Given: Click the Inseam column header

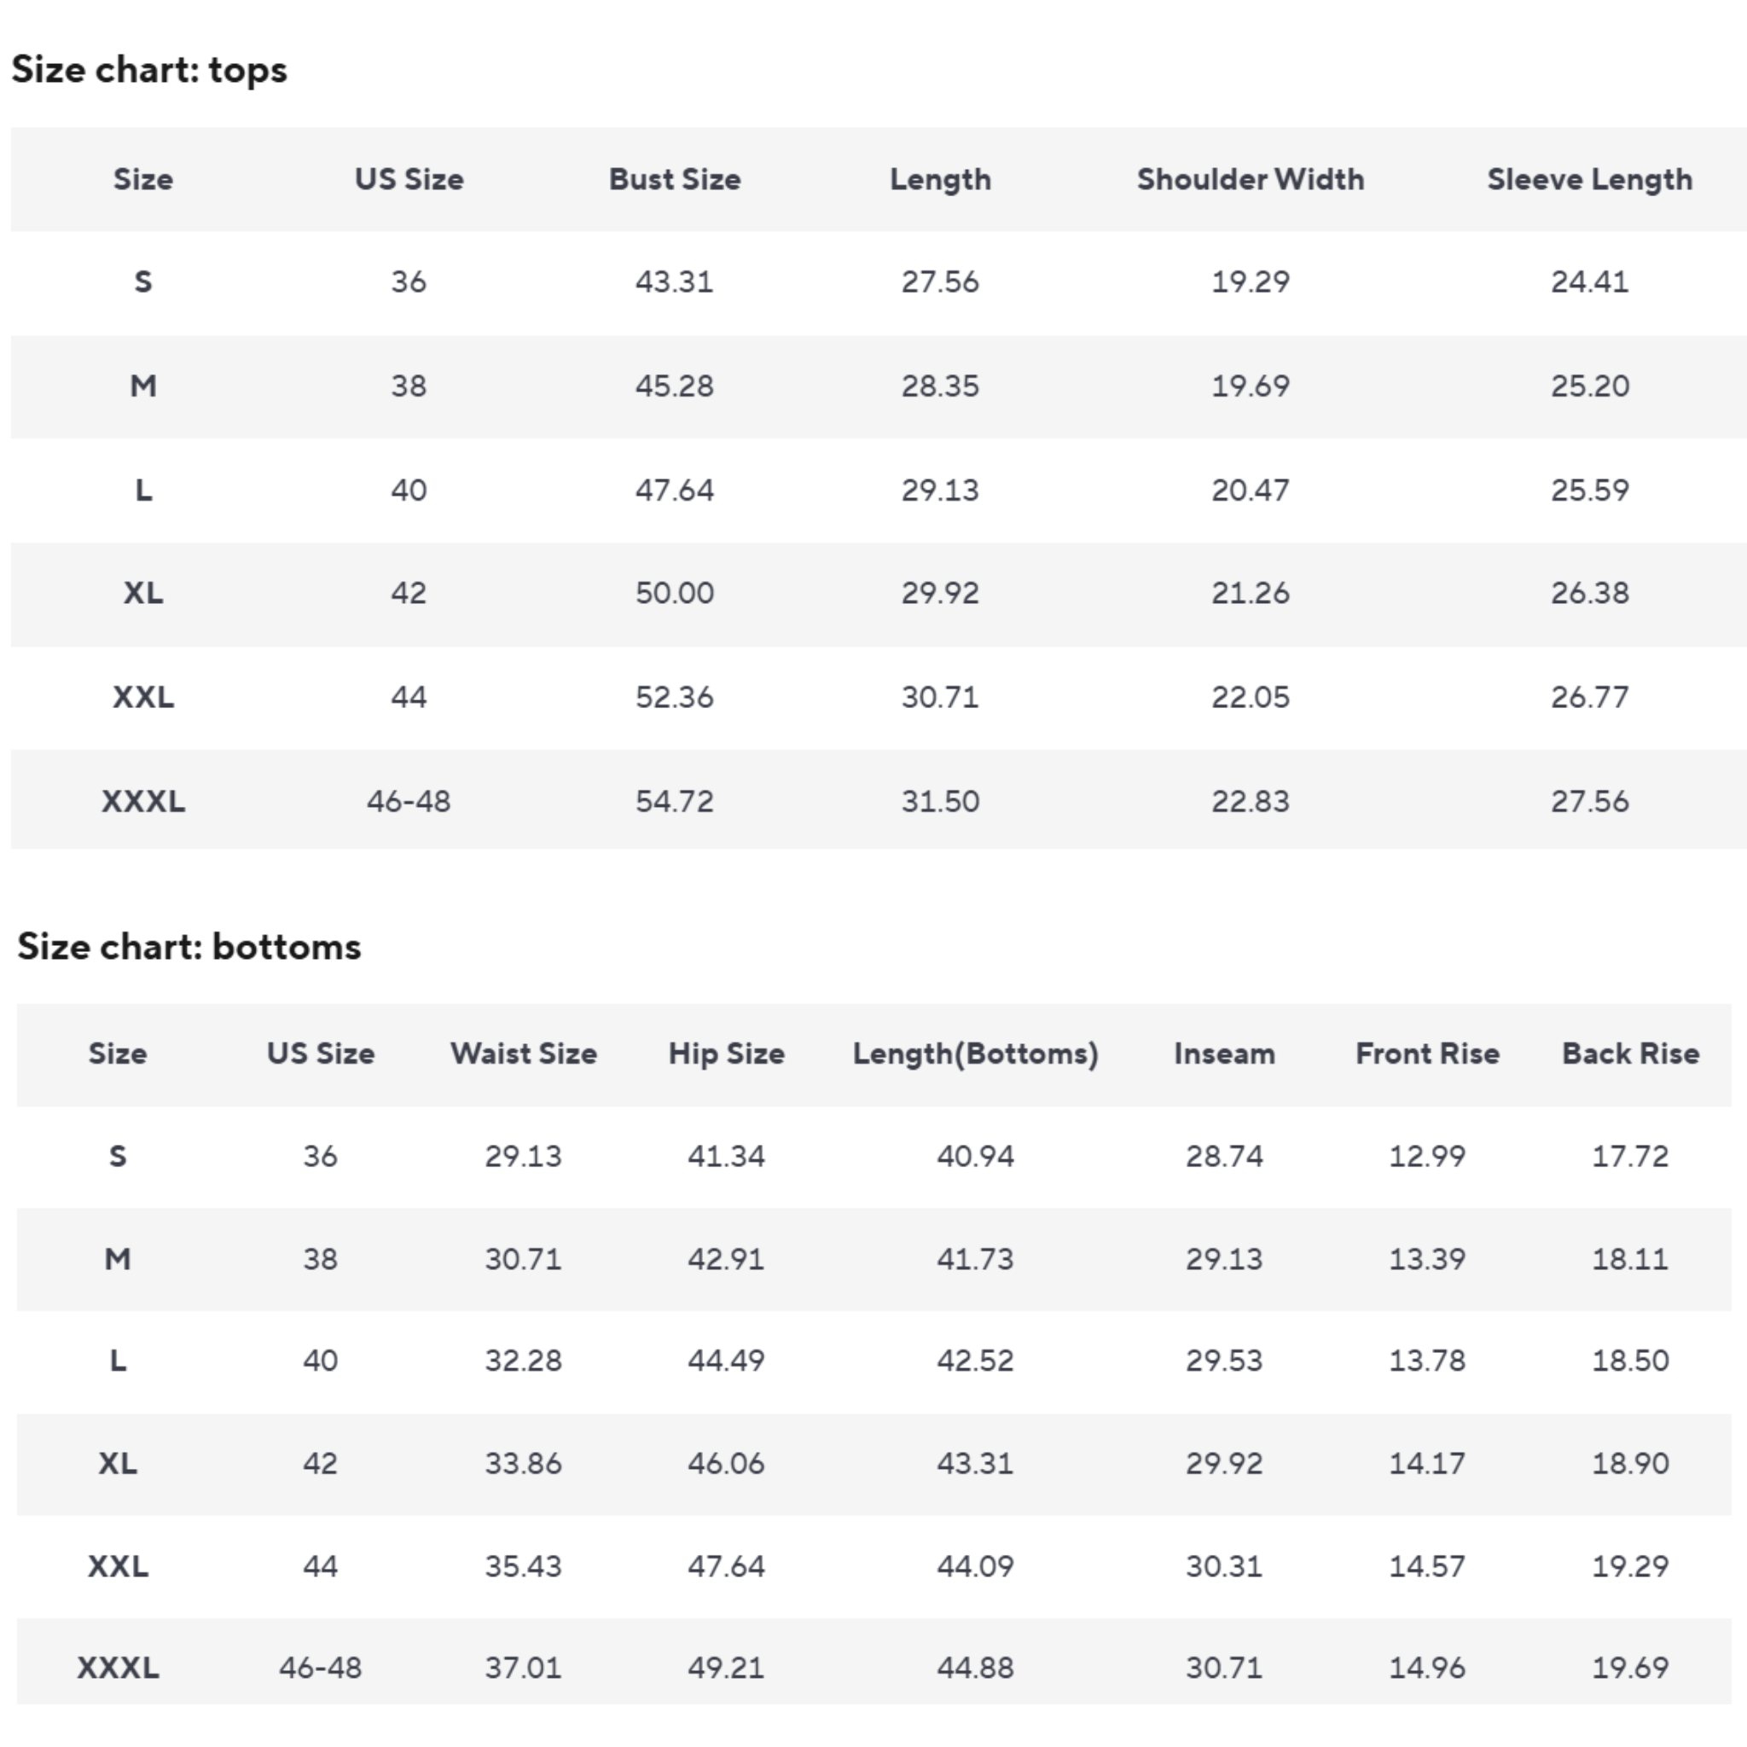Looking at the screenshot, I should tap(1224, 1053).
